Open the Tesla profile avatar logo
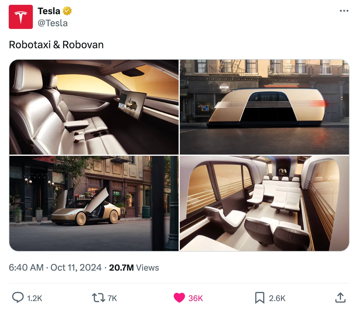Viewport: 359px width, 311px height. tap(20, 17)
